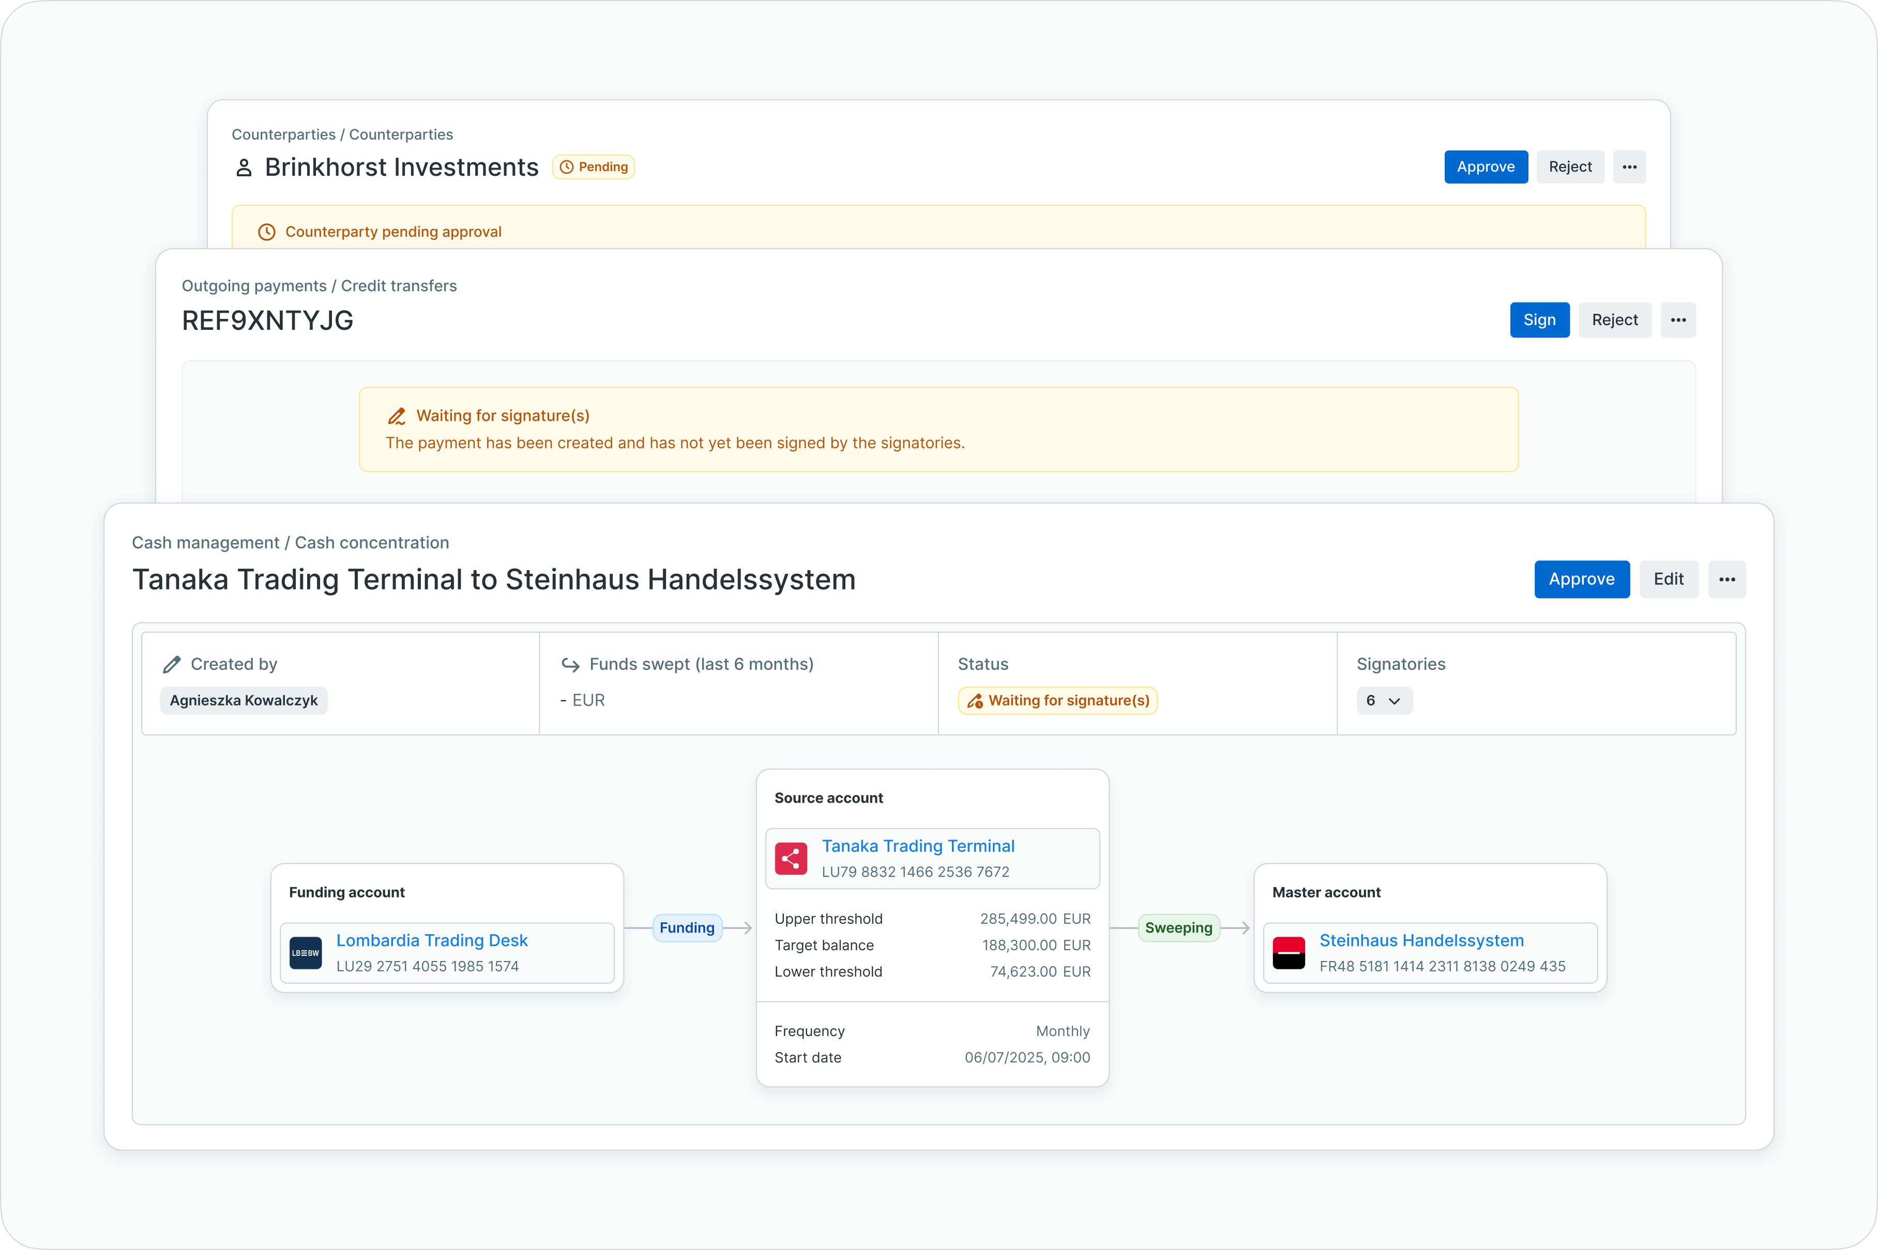This screenshot has height=1250, width=1878.
Task: Go to Cash management breadcrumb
Action: tap(205, 543)
